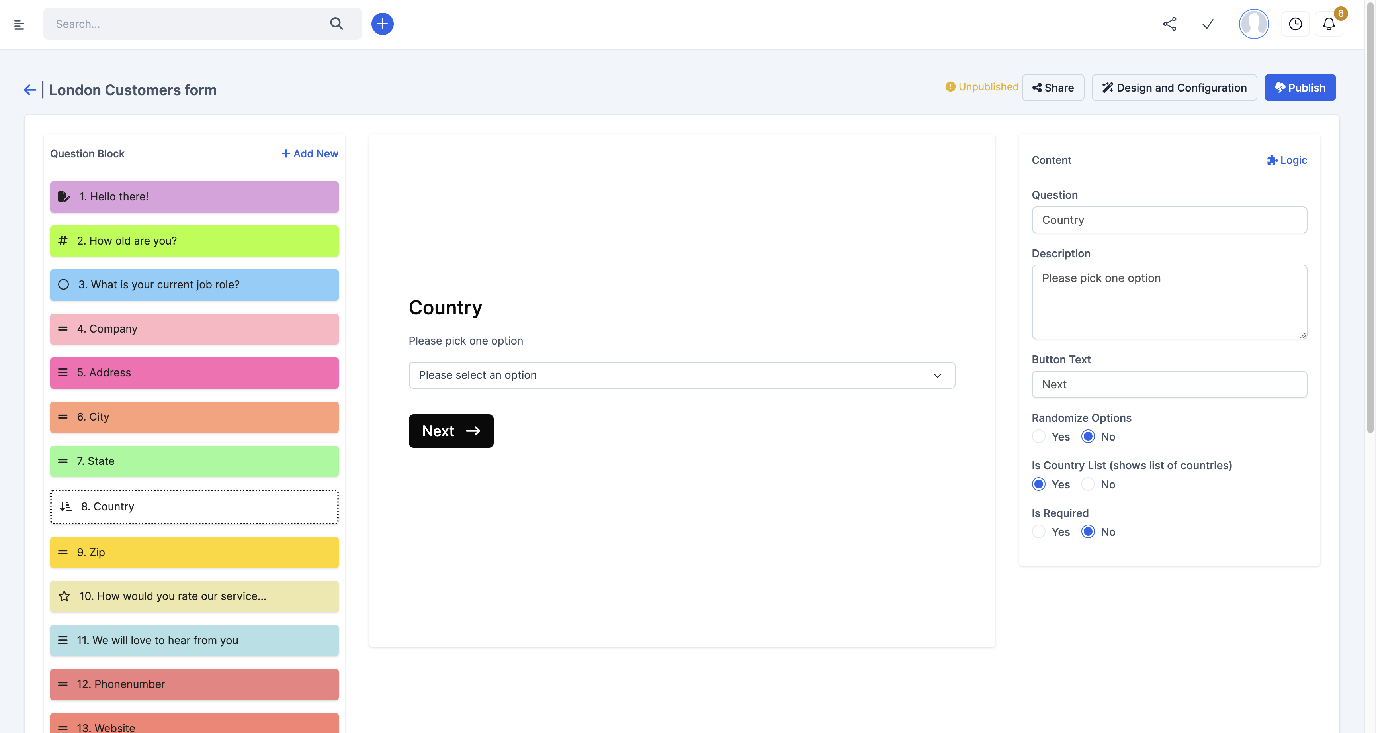Select No for Is Country List
This screenshot has width=1376, height=733.
1088,484
